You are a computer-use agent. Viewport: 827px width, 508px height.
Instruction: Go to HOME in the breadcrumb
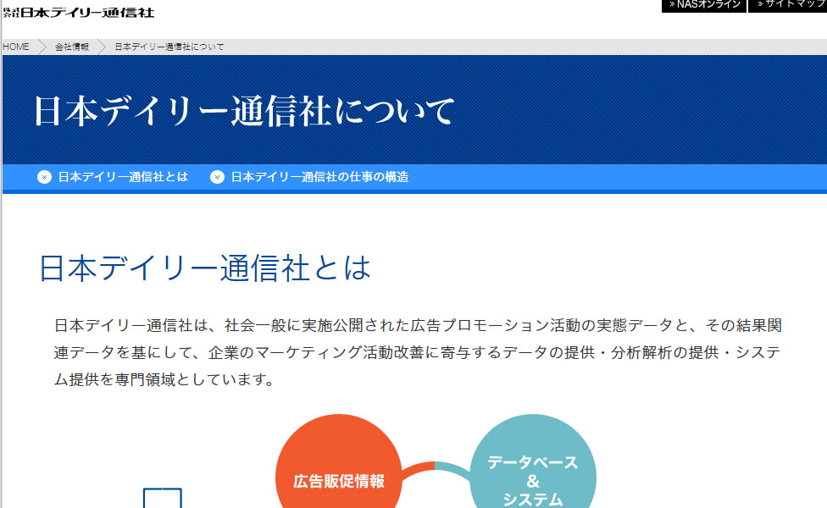coord(16,47)
